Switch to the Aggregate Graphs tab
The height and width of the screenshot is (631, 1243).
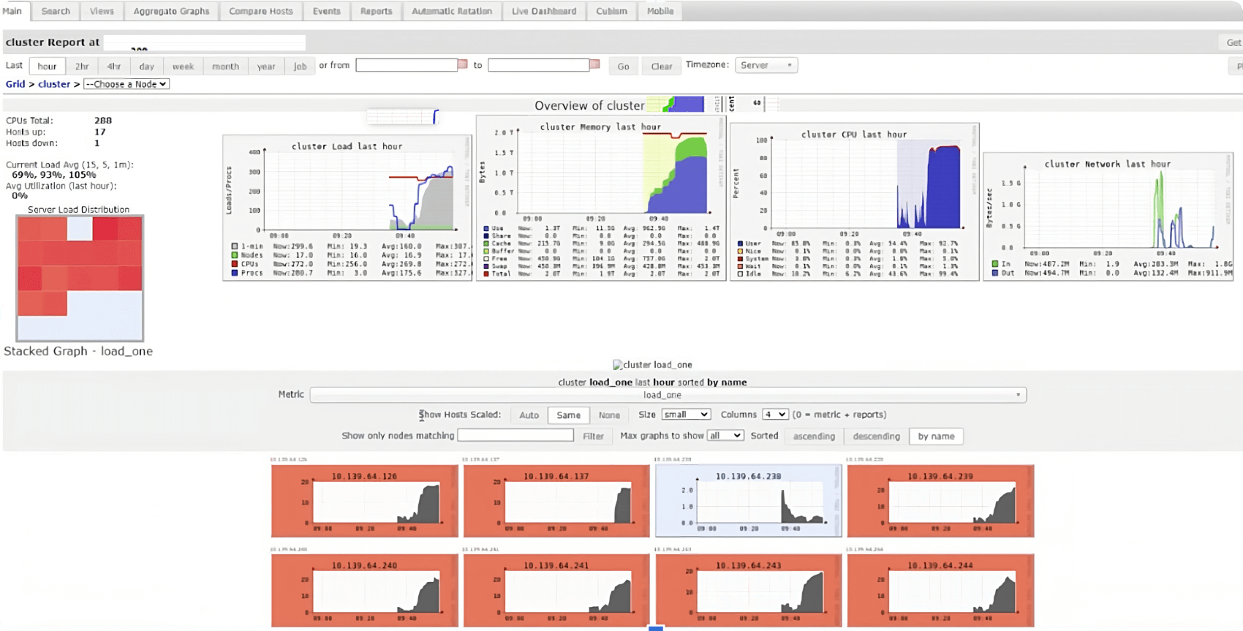pyautogui.click(x=171, y=11)
